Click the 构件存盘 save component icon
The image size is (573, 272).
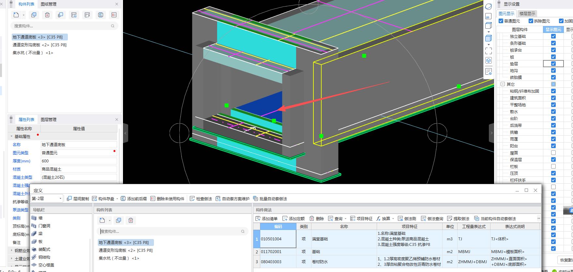[x=95, y=199]
